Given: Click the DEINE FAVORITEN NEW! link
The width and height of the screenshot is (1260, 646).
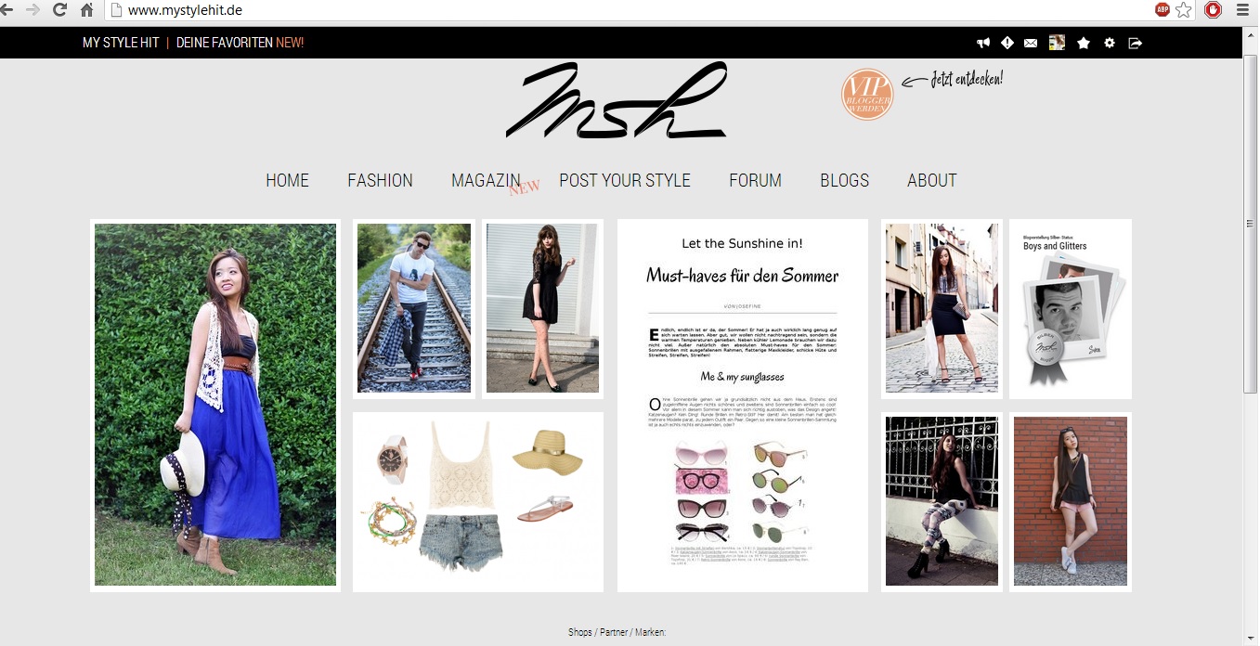Looking at the screenshot, I should 240,43.
